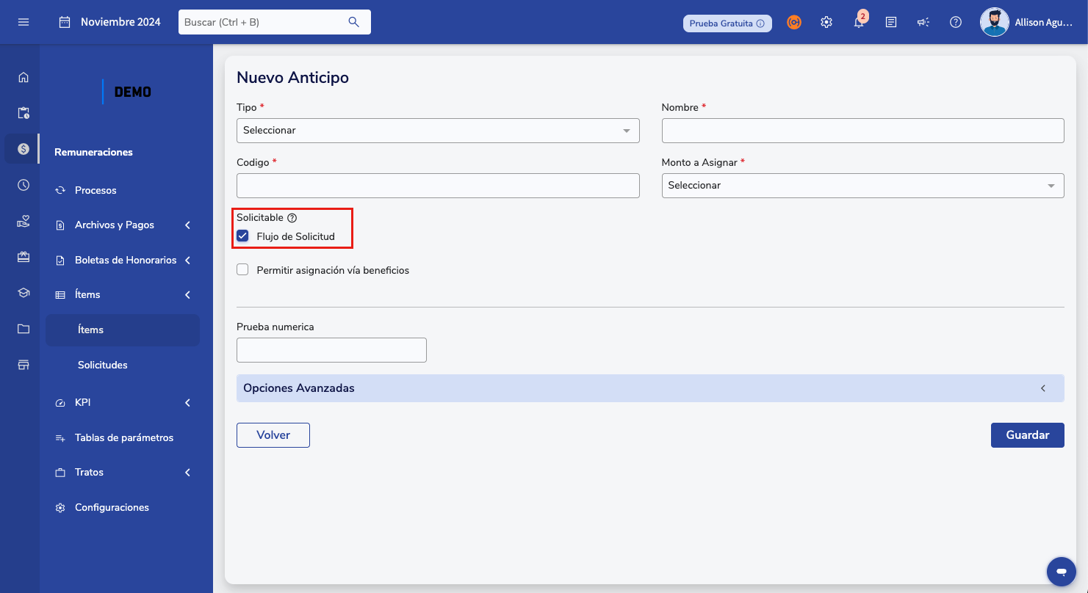Enable Permitir asignación vía beneficios checkbox
The image size is (1088, 593).
pos(243,270)
